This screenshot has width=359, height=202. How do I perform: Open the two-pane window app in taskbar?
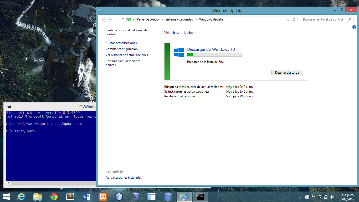coord(152,197)
